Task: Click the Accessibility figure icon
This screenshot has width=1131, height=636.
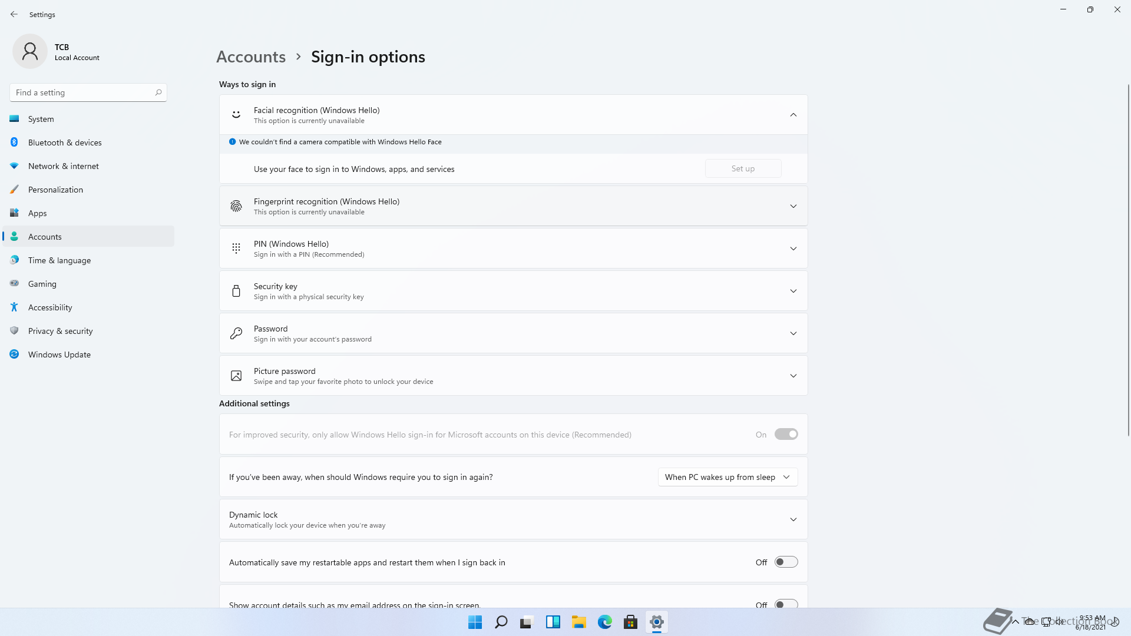Action: (x=14, y=307)
